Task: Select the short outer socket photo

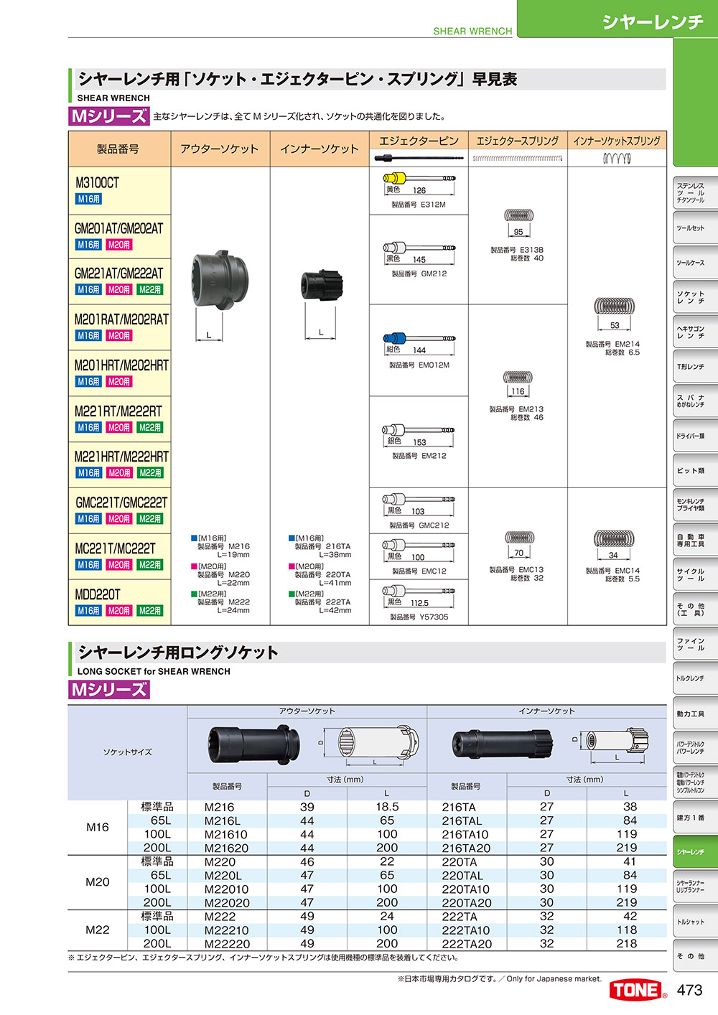Action: 220,280
